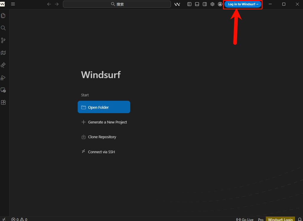
Task: Click the Windsurf logo icon beside search bar
Action: (177, 4)
